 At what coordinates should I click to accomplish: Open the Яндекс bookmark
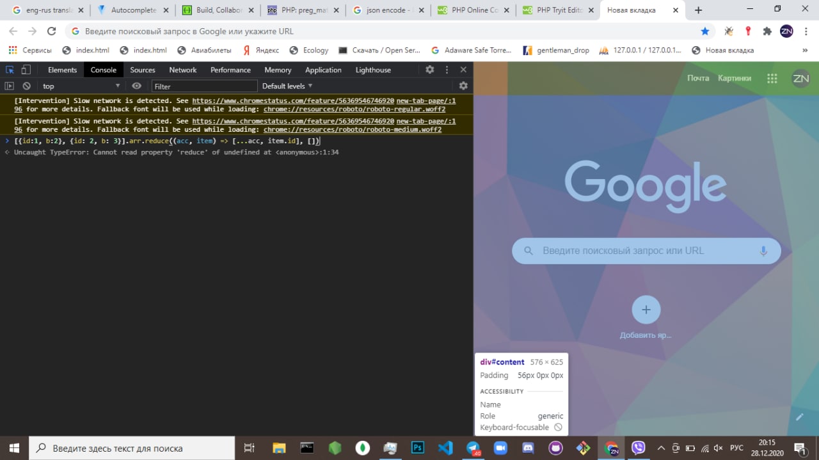click(261, 50)
